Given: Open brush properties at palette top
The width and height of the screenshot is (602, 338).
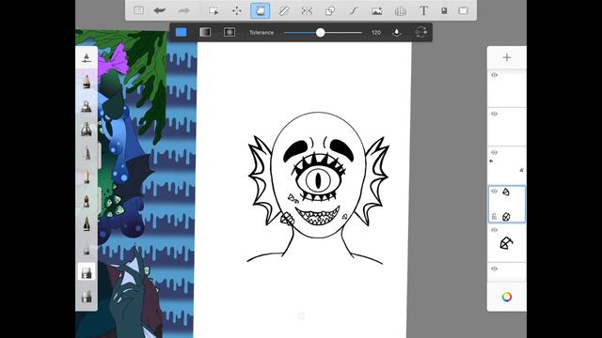Looking at the screenshot, I should point(87,58).
